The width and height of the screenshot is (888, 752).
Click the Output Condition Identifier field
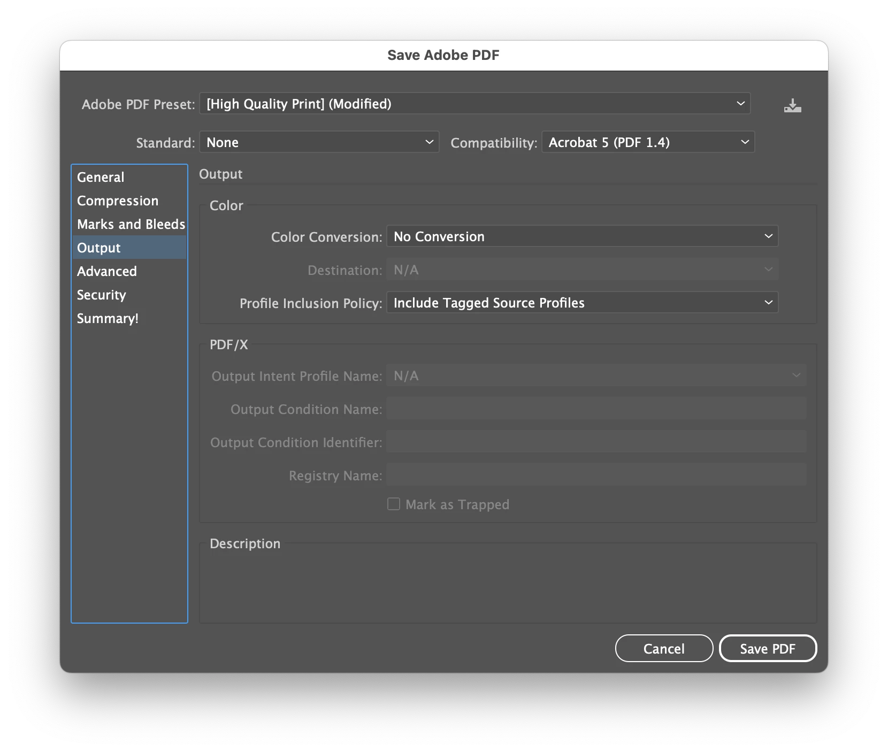(x=596, y=441)
